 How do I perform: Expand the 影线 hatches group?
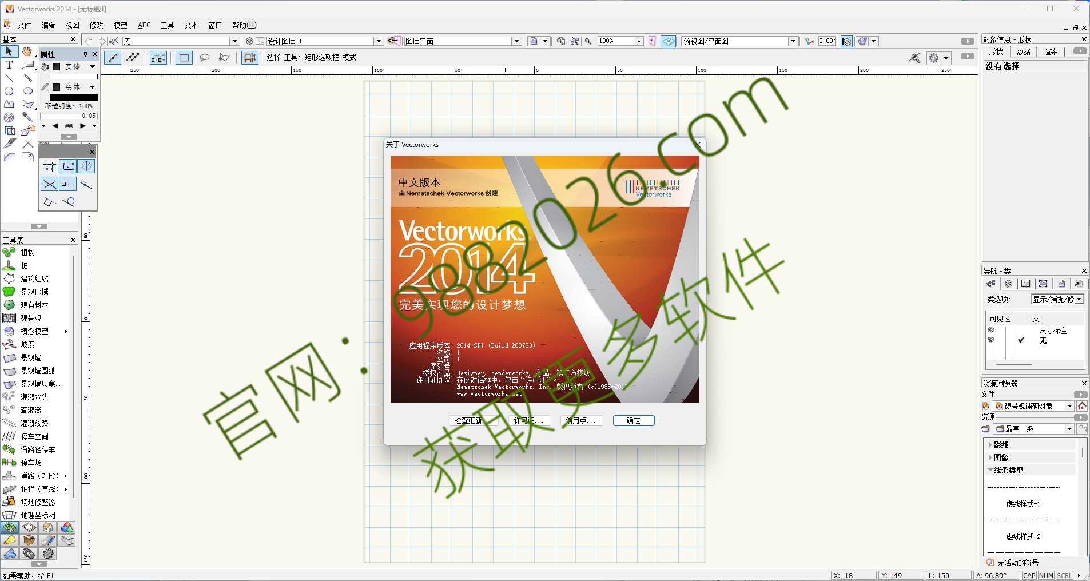(x=990, y=445)
